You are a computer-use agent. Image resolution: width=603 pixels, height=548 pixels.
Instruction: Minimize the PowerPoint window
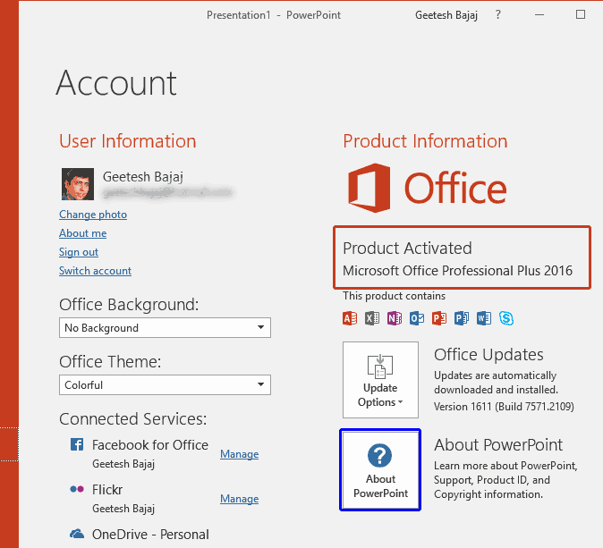point(539,14)
